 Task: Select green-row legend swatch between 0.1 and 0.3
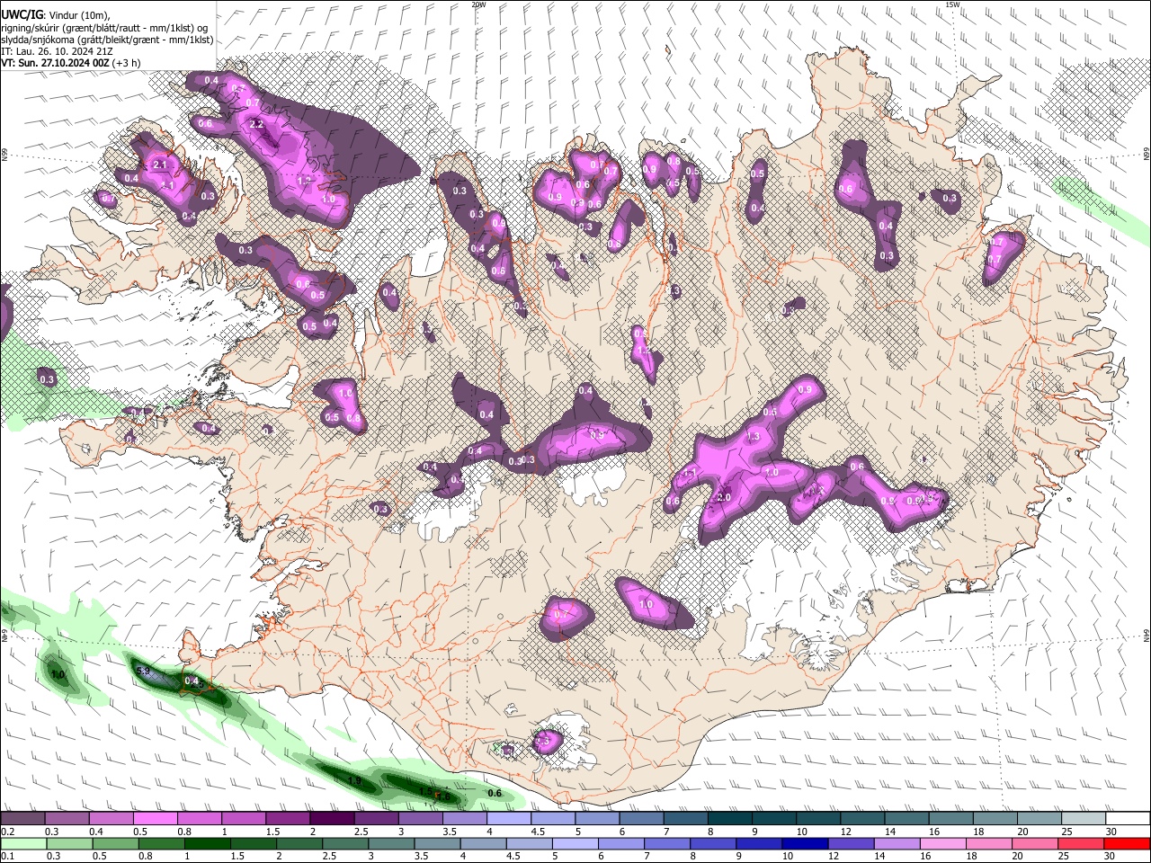22,843
